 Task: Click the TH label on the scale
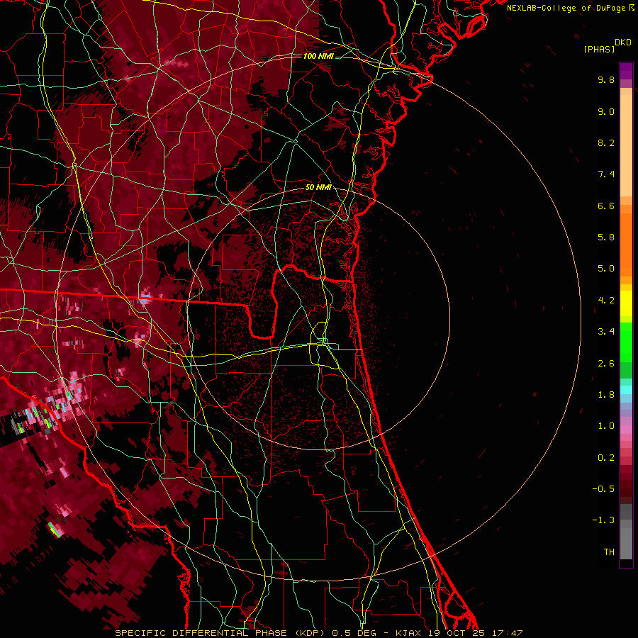click(x=609, y=552)
